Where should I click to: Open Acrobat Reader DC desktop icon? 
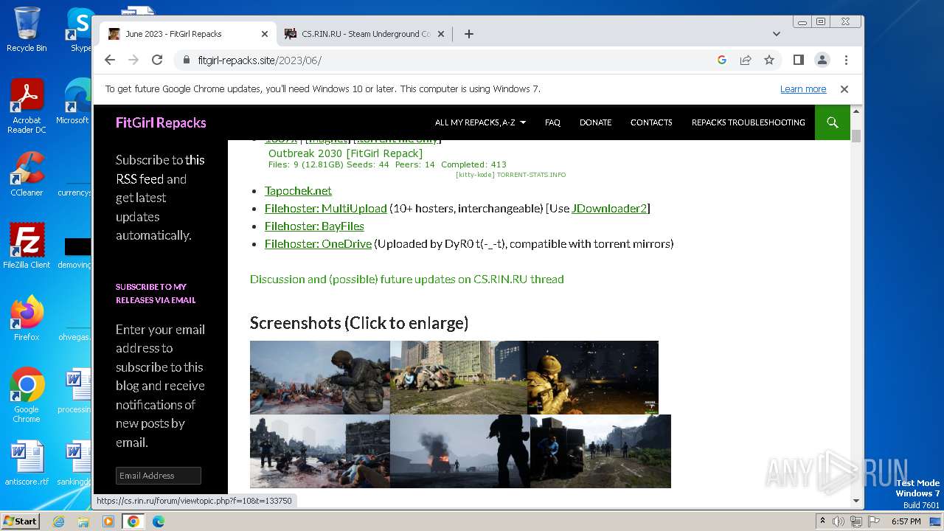click(x=27, y=106)
